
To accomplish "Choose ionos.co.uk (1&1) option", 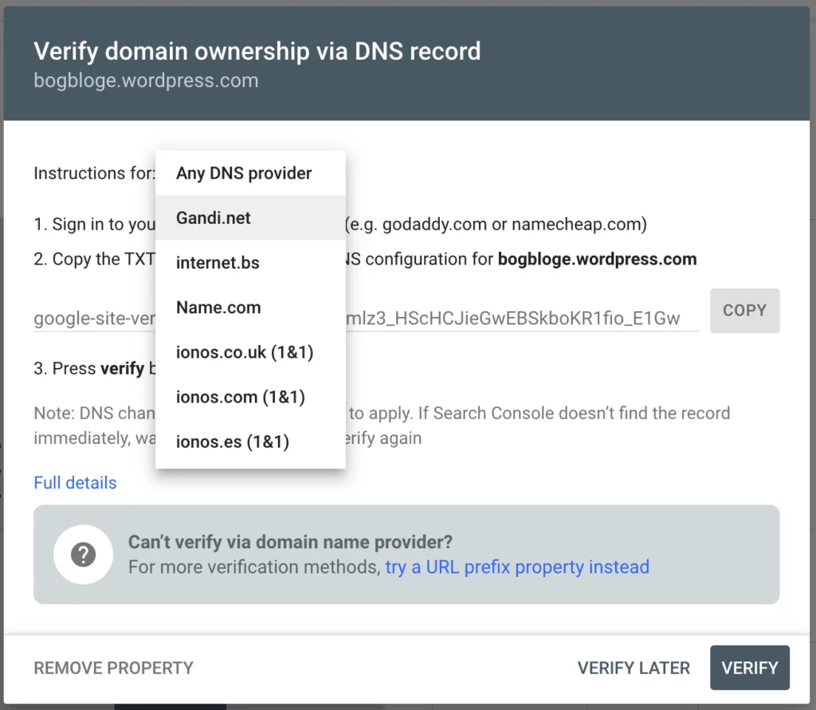I will (250, 352).
